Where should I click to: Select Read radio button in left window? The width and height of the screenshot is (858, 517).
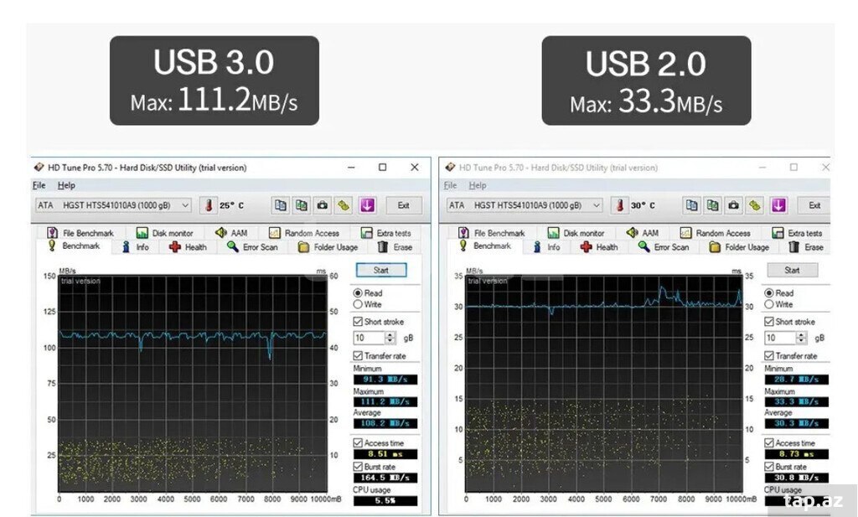coord(358,293)
